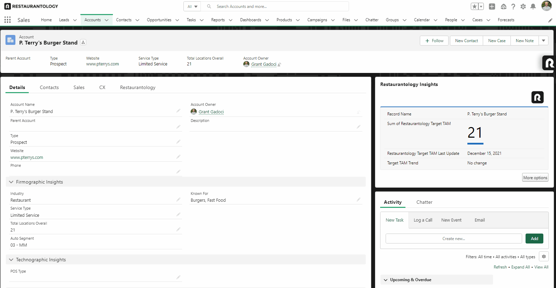556x288 pixels.
Task: Edit the Known For field pencil icon
Action: [x=359, y=199]
